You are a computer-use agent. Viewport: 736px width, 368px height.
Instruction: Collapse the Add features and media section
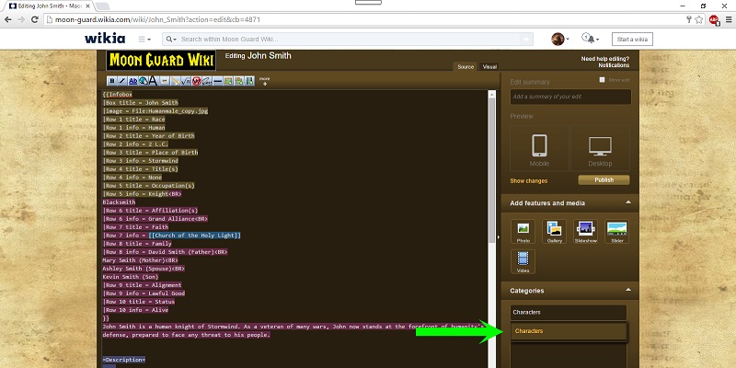coord(628,202)
